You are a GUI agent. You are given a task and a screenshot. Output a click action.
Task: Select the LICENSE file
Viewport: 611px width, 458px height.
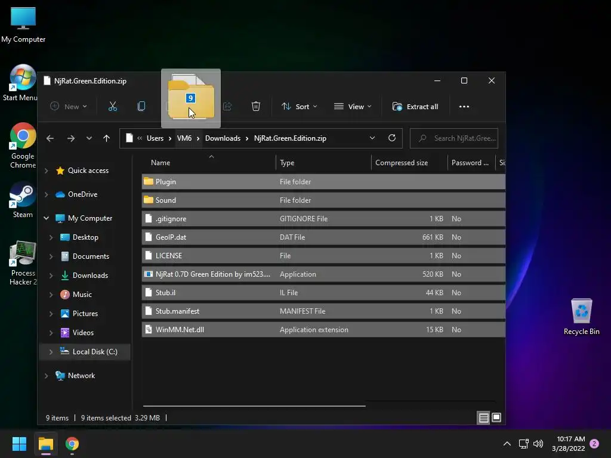point(323,255)
